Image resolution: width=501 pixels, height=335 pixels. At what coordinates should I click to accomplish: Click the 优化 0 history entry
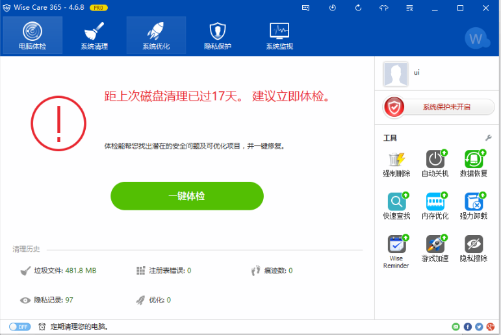tap(154, 300)
